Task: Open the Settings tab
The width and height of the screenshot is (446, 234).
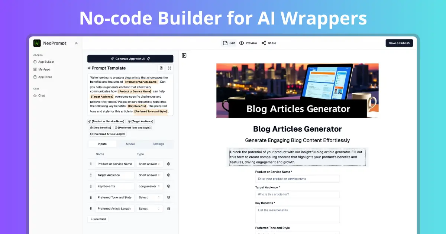Action: (x=158, y=144)
